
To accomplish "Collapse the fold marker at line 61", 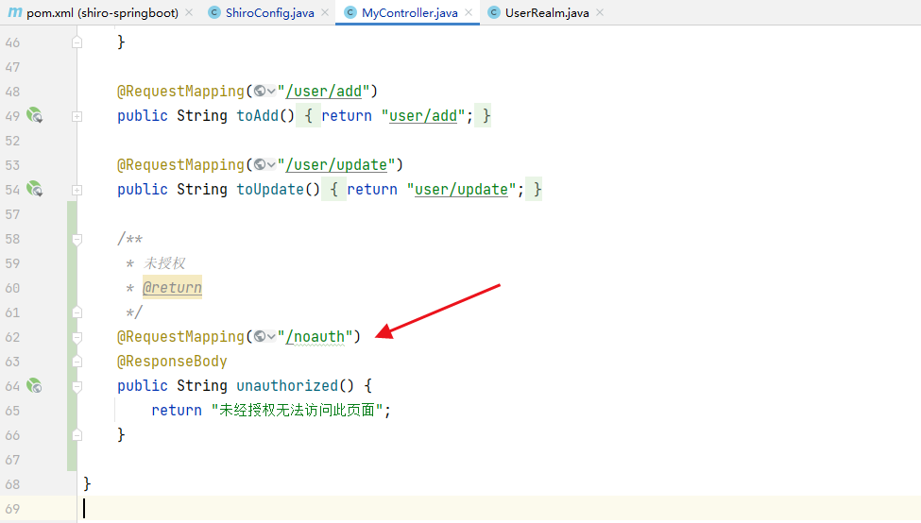I will 77,312.
